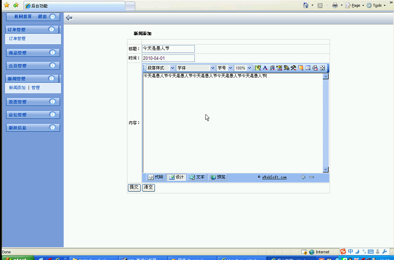Open the font formatting 'A' icon
This screenshot has width=394, height=260.
(x=265, y=68)
